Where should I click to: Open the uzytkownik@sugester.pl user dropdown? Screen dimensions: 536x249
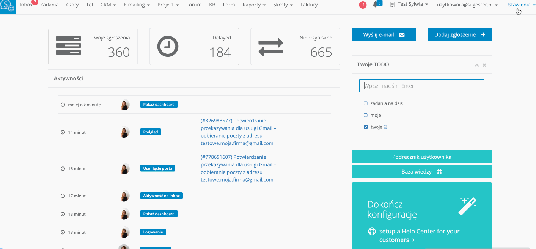[x=468, y=5]
